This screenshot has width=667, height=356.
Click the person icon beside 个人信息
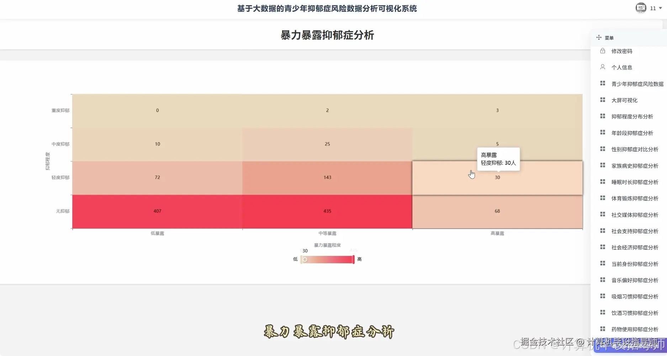point(603,67)
